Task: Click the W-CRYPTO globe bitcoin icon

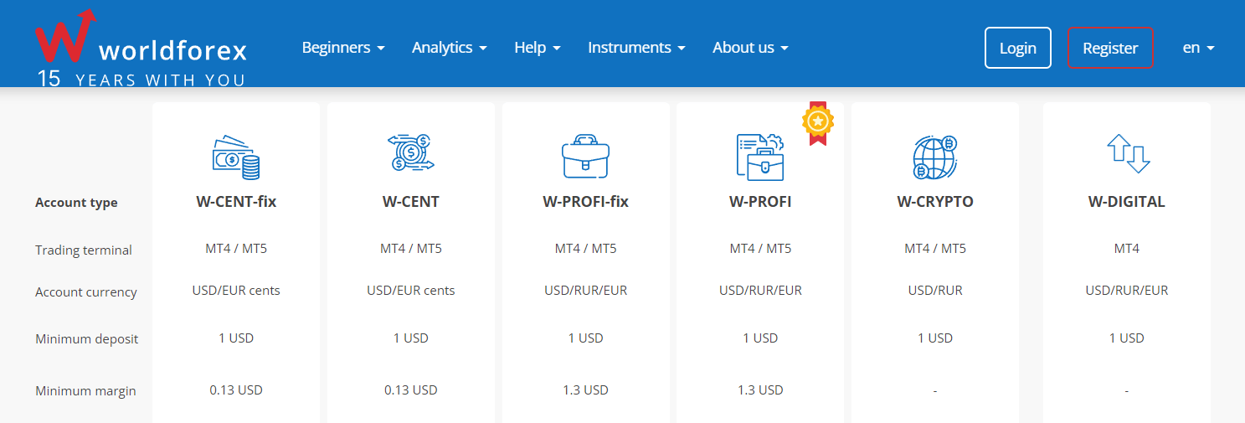Action: point(935,157)
